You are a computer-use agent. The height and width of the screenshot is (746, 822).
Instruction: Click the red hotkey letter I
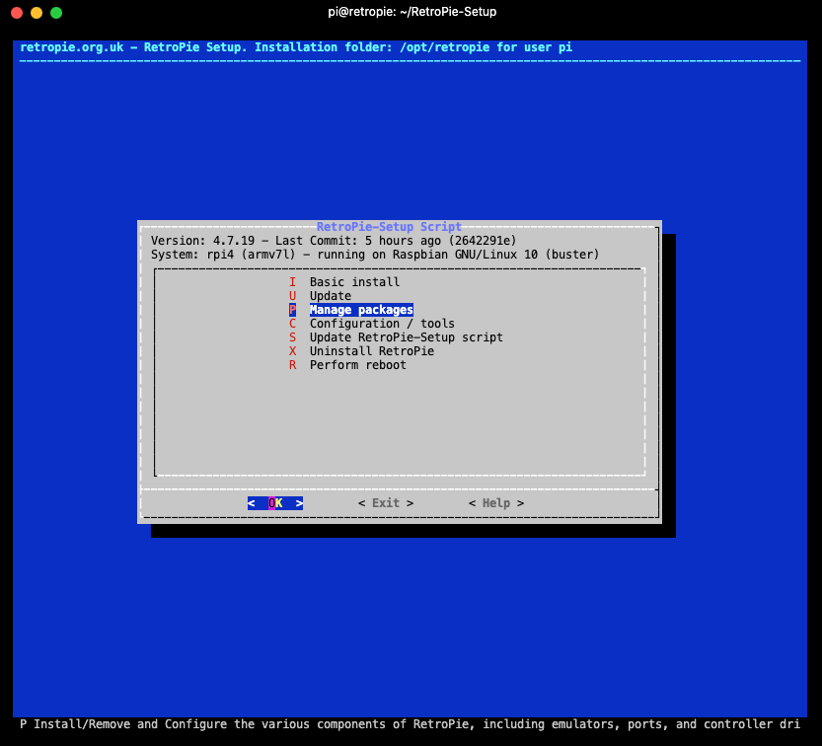click(292, 282)
